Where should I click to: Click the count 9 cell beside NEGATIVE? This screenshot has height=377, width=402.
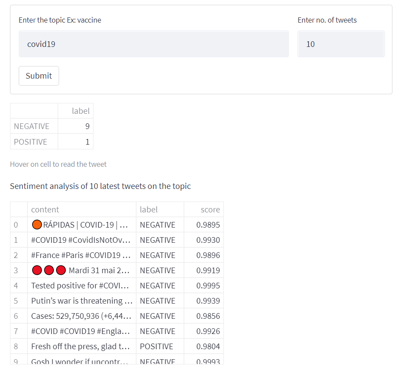[87, 126]
